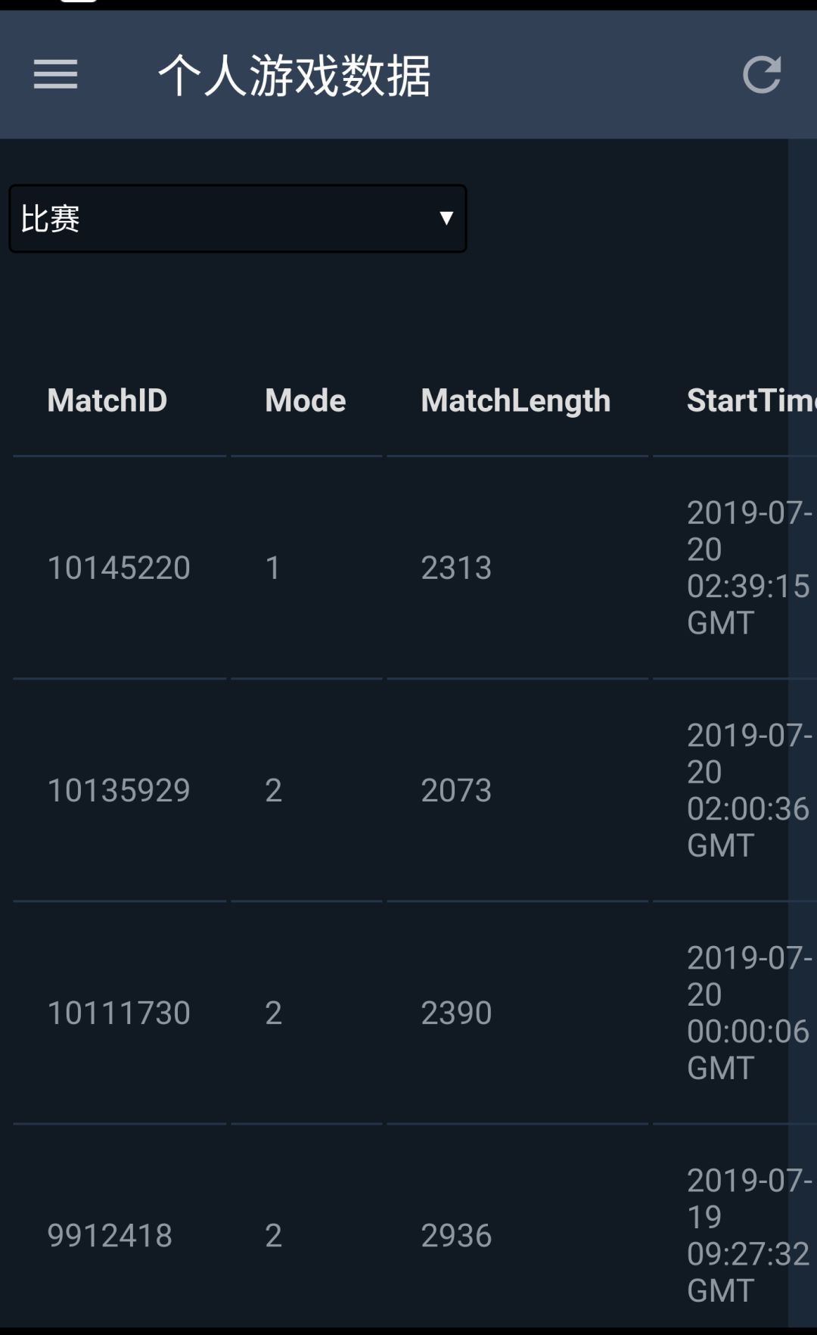Click match length value 2073
This screenshot has height=1335, width=817.
pos(456,790)
